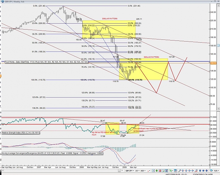Click the status bar date 14/07/2008 entry
Image resolution: width=220 pixels, height=175 pixels.
click(176, 174)
